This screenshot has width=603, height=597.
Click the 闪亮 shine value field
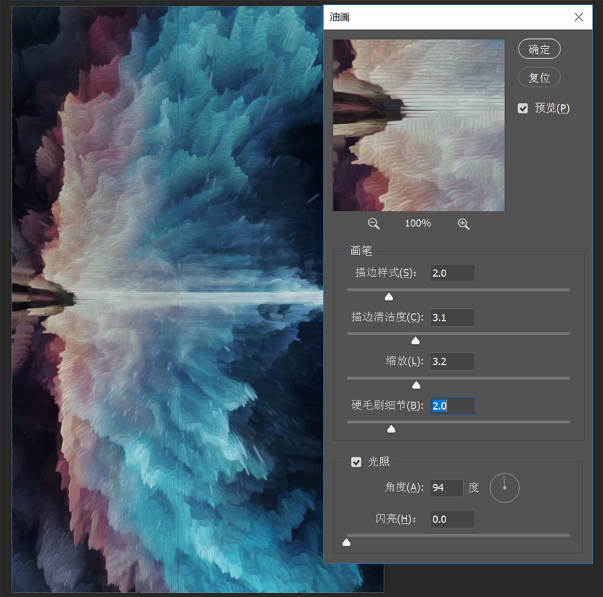pos(452,519)
